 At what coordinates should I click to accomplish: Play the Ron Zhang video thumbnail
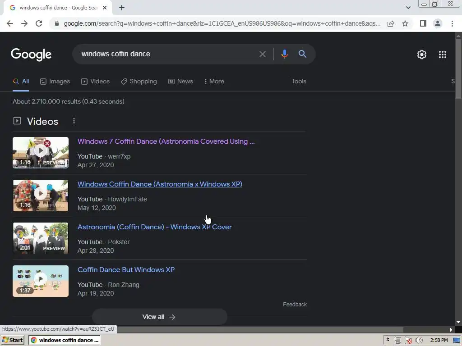point(41,281)
